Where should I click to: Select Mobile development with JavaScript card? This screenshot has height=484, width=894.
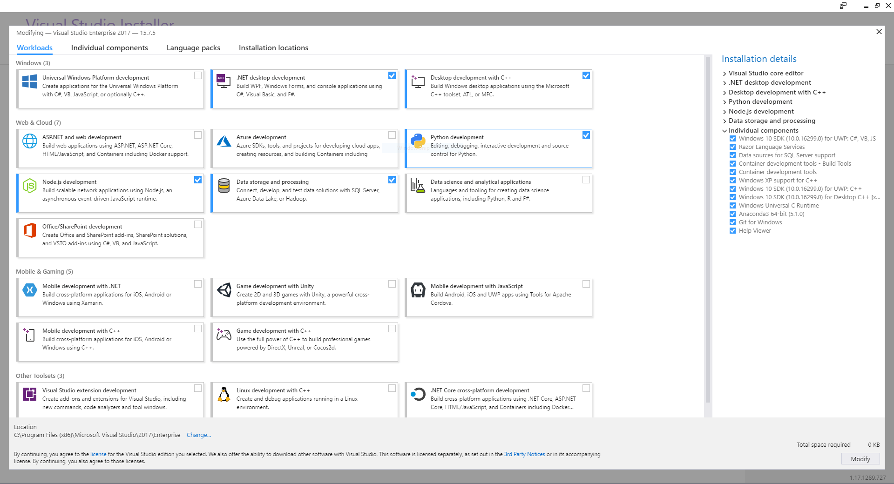pyautogui.click(x=499, y=297)
